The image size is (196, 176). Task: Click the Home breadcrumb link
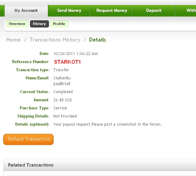click(x=13, y=40)
